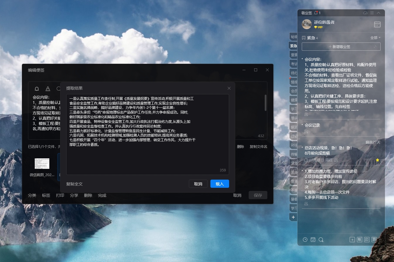Click the user avatar 逆位的愚者
The width and height of the screenshot is (394, 262).
(x=307, y=24)
